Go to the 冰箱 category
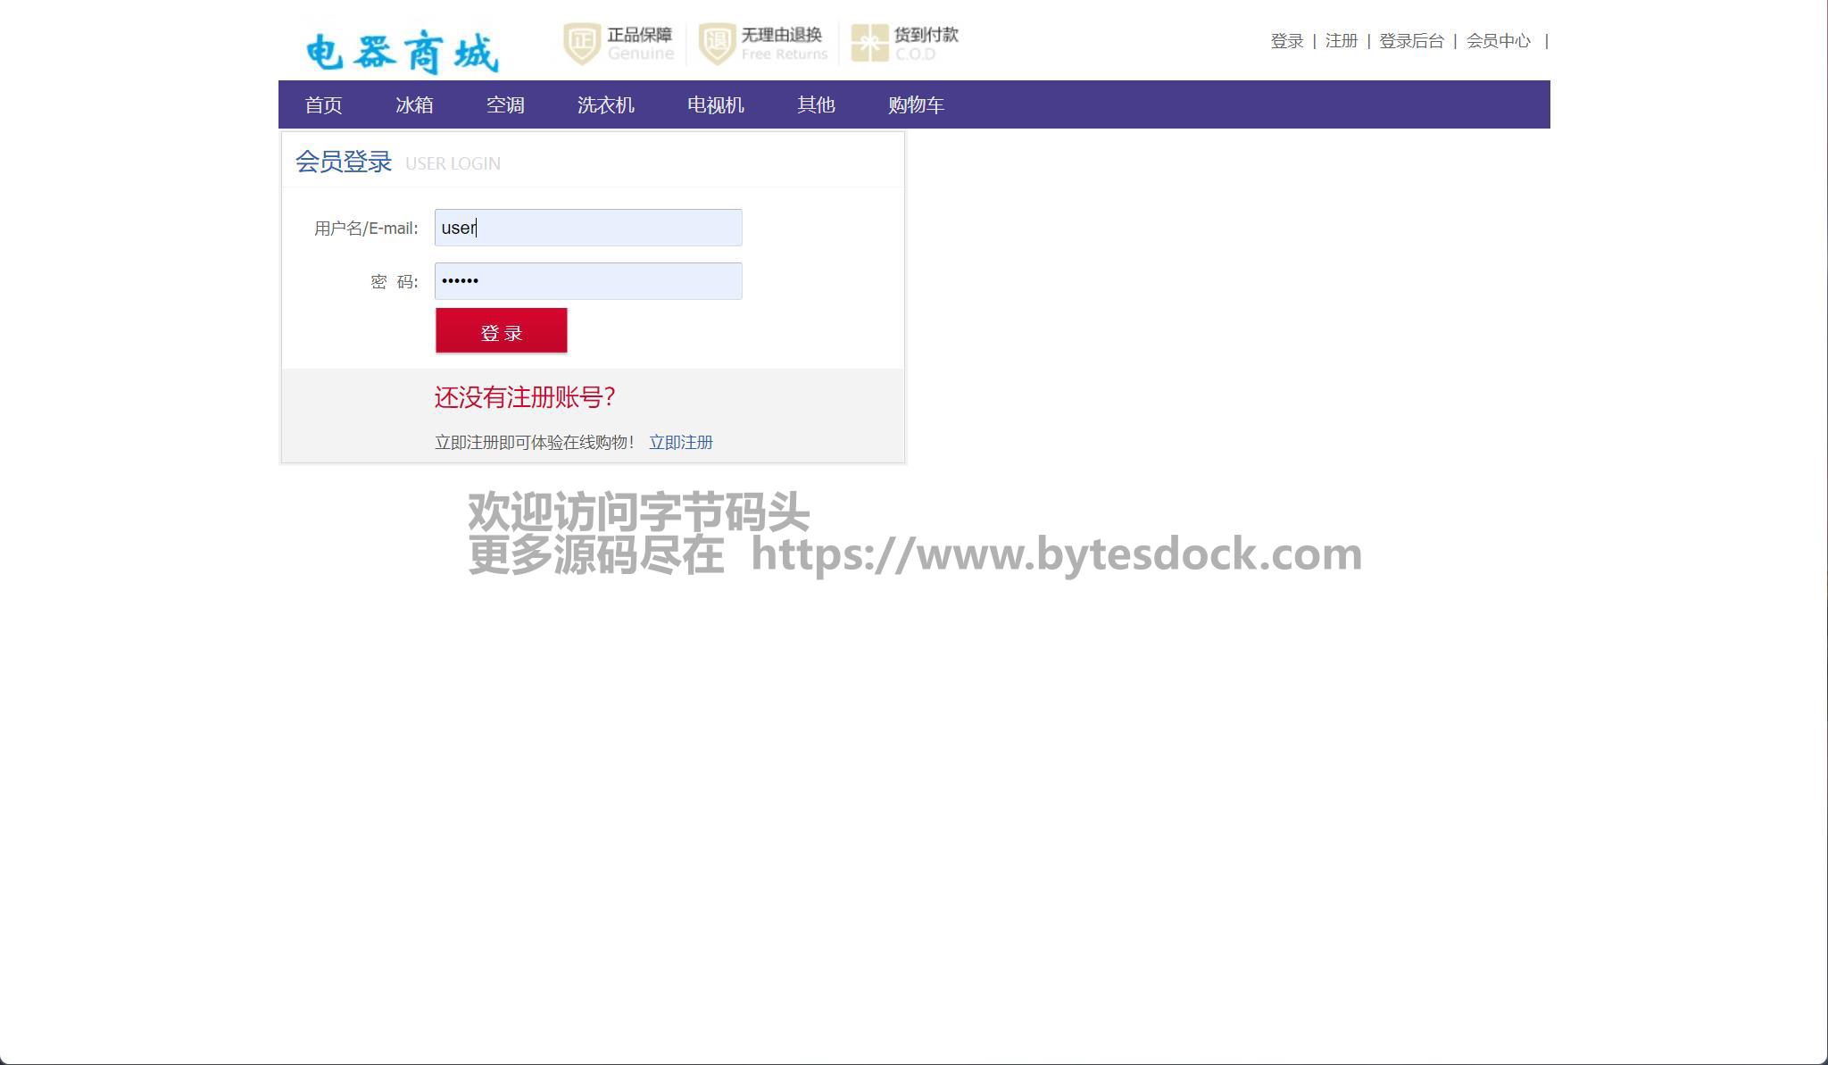This screenshot has height=1065, width=1828. [x=414, y=105]
